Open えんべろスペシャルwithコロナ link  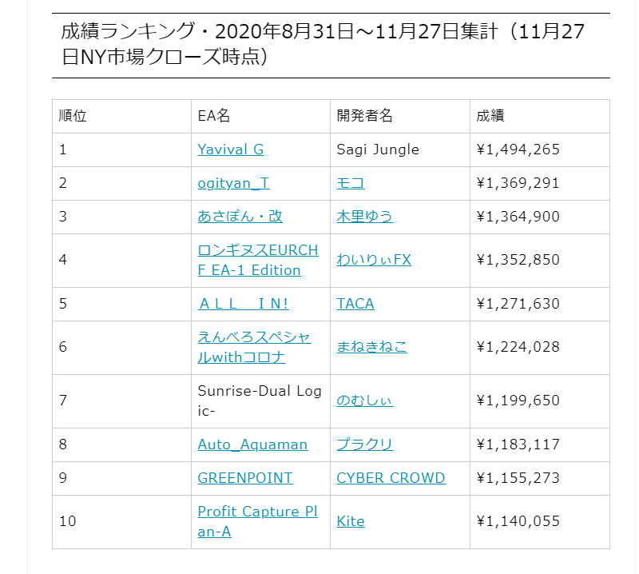tap(254, 347)
